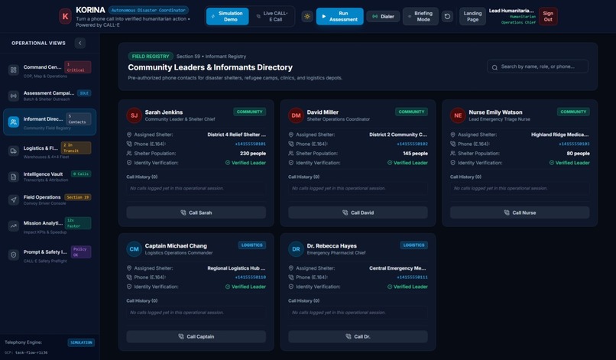Click the KORINA red K logo
The width and height of the screenshot is (616, 360).
tap(65, 17)
